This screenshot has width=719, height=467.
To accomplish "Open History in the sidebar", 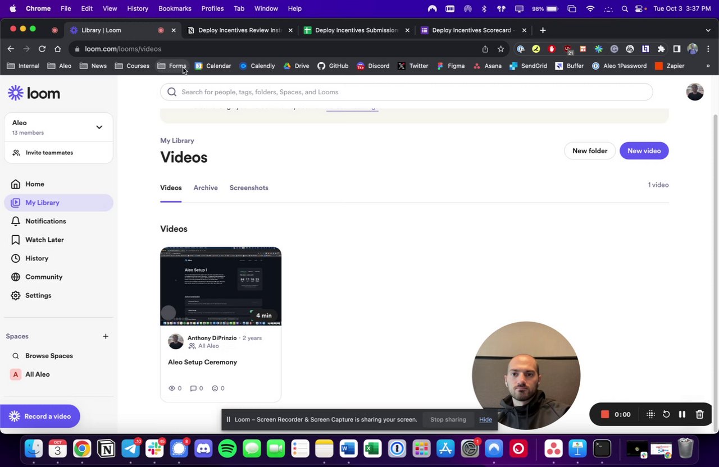I will 58,258.
